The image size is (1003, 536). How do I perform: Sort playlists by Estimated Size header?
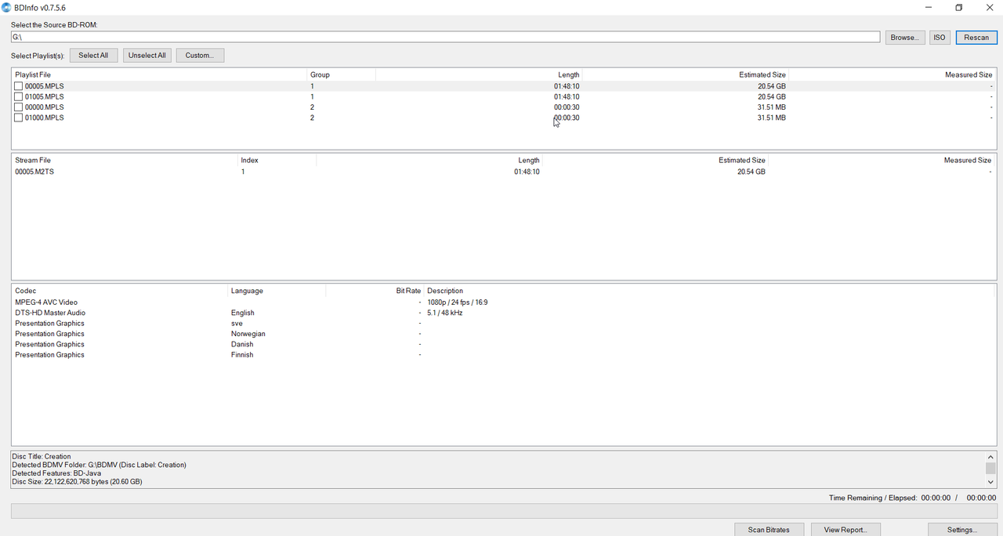(x=686, y=74)
